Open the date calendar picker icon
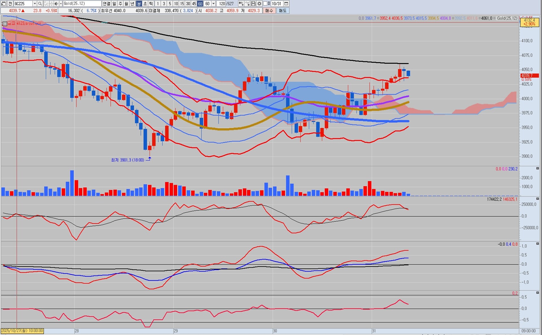This screenshot has width=542, height=335. click(286, 4)
